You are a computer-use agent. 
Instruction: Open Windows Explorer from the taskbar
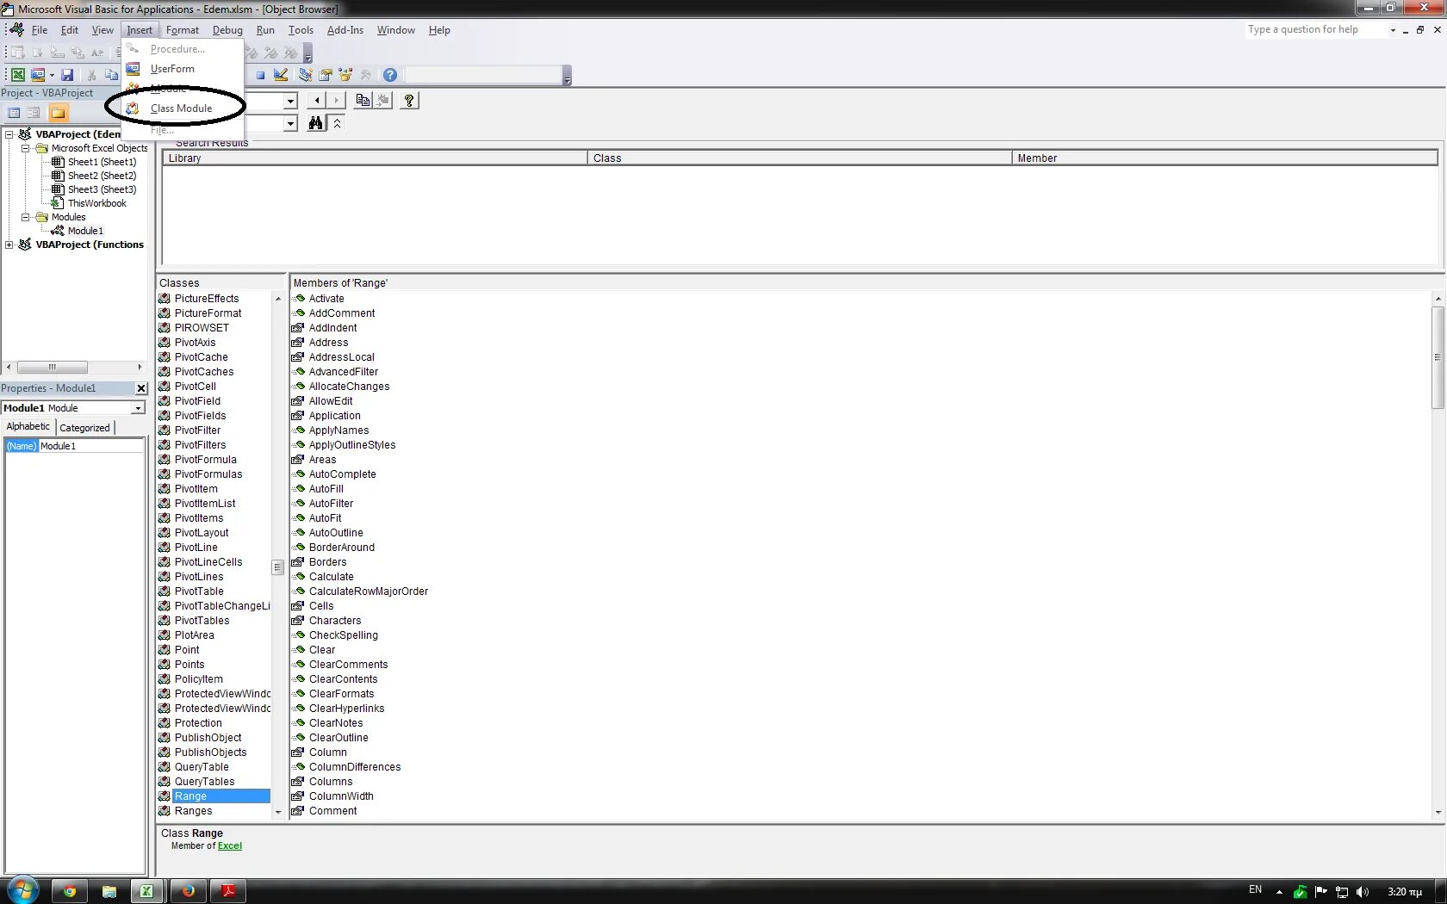109,891
